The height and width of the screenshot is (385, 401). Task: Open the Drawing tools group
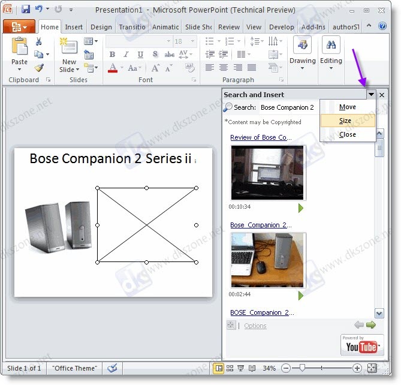pos(302,53)
